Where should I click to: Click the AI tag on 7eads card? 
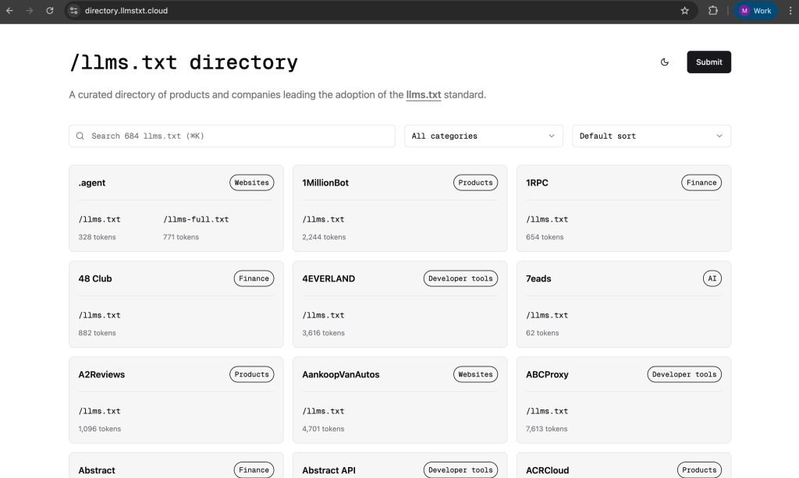click(712, 278)
